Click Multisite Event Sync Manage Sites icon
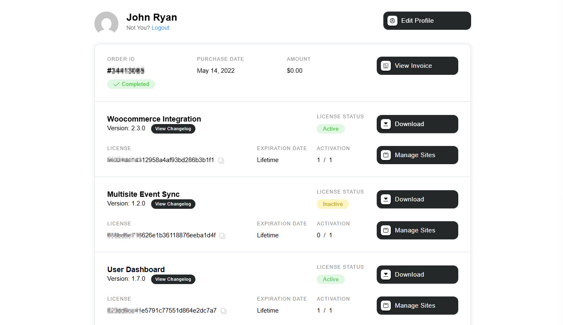 coord(386,230)
